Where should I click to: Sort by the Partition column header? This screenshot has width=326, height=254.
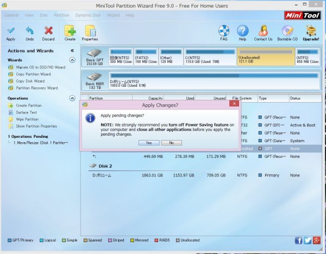pos(110,98)
